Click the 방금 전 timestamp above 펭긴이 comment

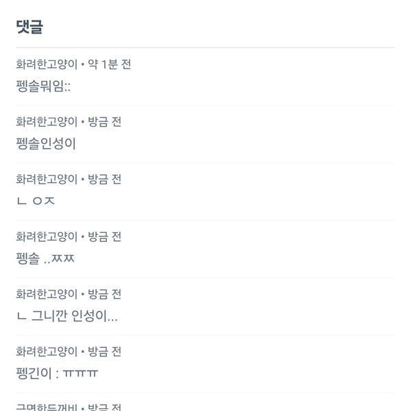pyautogui.click(x=105, y=352)
